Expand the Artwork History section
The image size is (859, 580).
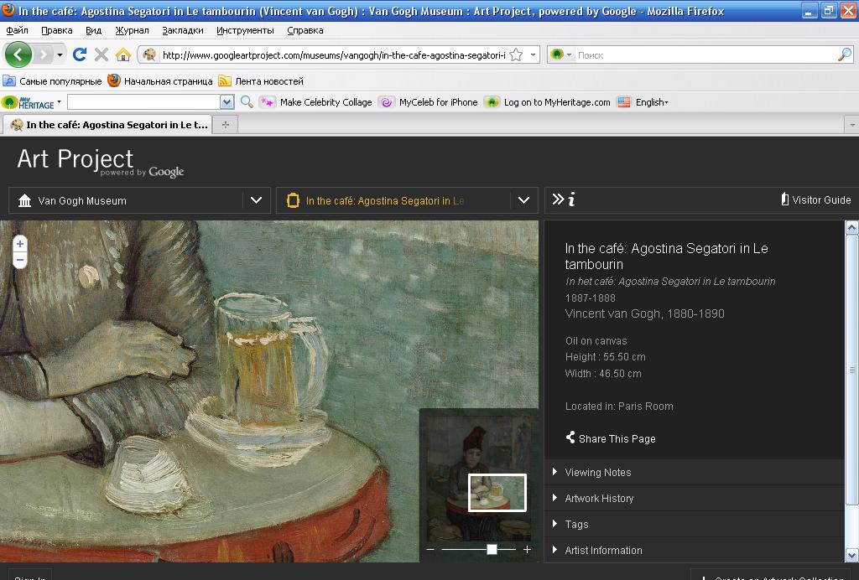599,499
